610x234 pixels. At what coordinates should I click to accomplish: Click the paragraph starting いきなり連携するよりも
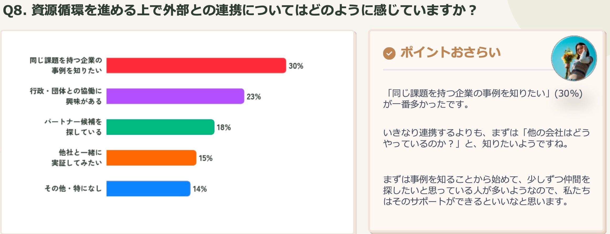tap(486, 138)
